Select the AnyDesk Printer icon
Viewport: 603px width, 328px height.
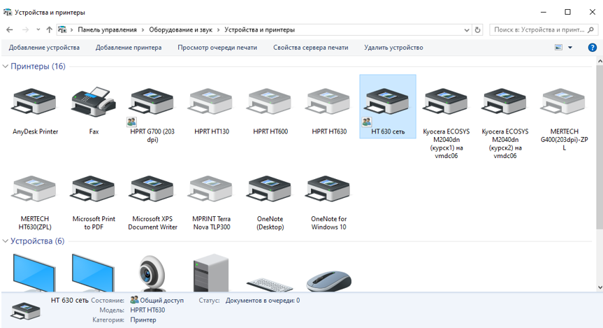[x=35, y=104]
